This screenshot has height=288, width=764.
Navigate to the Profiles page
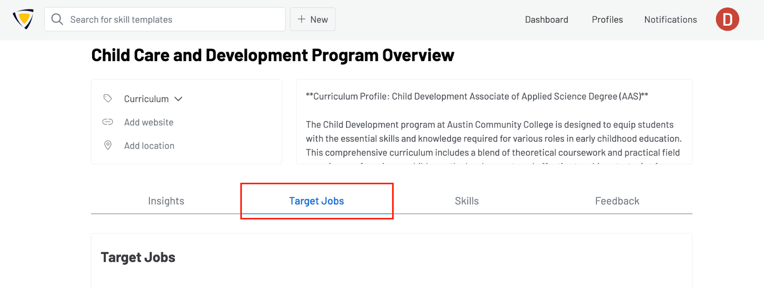[607, 20]
